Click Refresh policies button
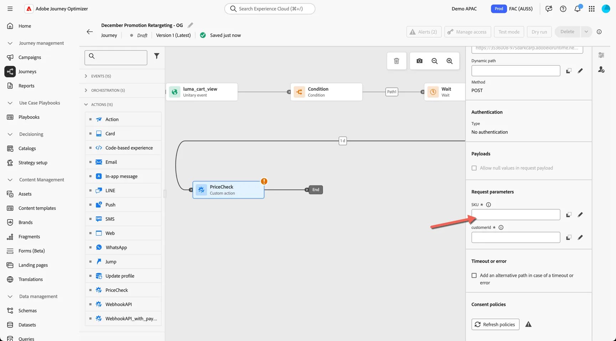This screenshot has height=341, width=616. tap(495, 324)
